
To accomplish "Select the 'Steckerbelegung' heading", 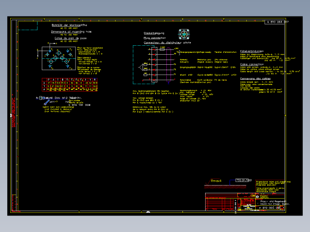I will coord(154,33).
